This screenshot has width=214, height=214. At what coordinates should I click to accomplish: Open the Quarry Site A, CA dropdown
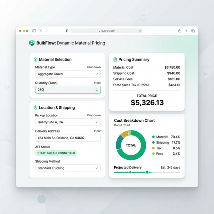click(x=68, y=122)
